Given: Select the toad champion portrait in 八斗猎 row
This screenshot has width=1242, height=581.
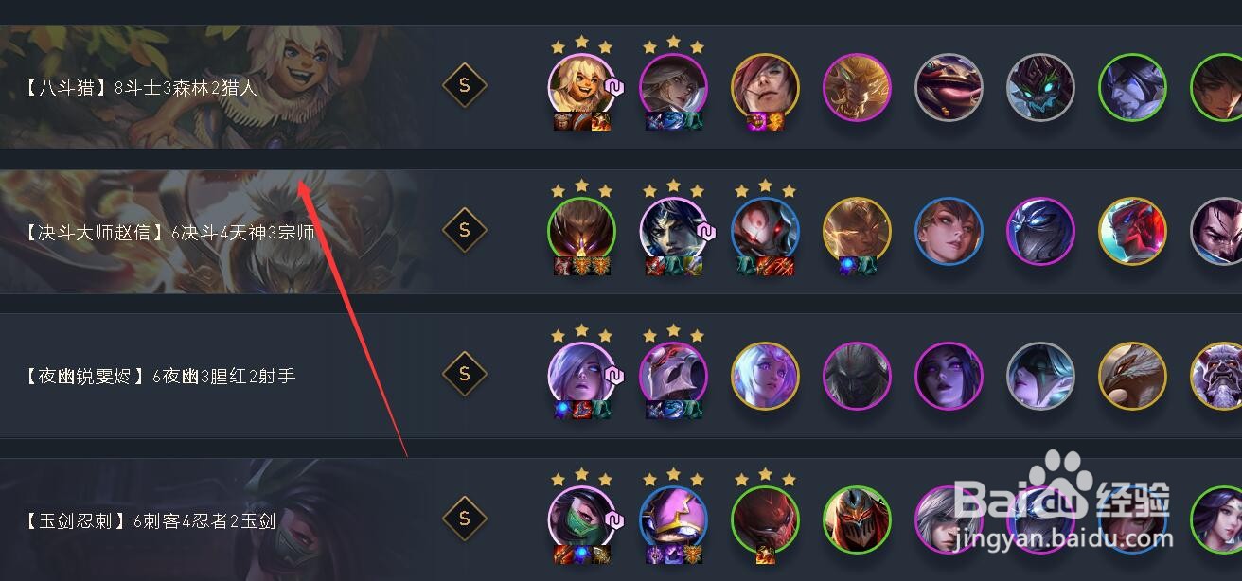Looking at the screenshot, I should (949, 87).
